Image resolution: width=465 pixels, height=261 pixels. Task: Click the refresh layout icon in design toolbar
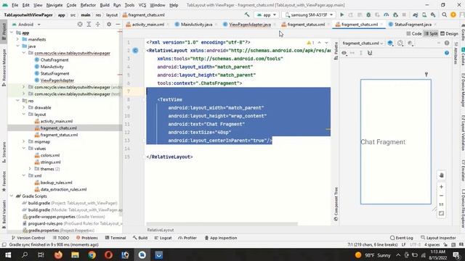tap(370, 53)
